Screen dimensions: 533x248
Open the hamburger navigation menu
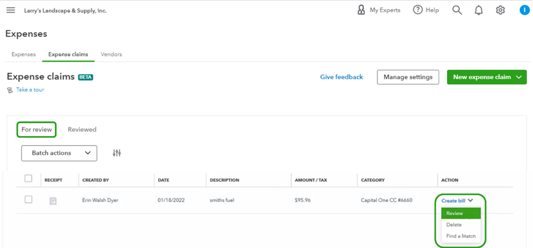(11, 10)
